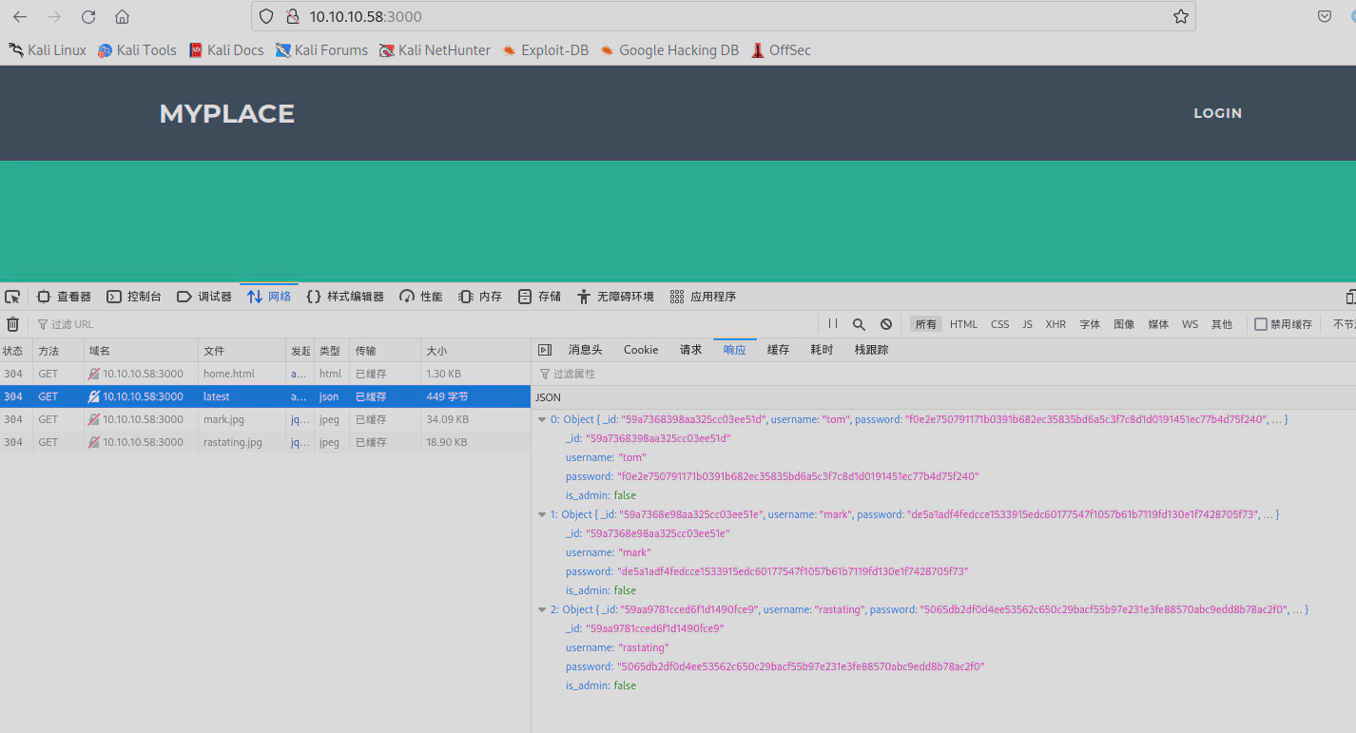Enable the disable cache checkbox

(1261, 324)
